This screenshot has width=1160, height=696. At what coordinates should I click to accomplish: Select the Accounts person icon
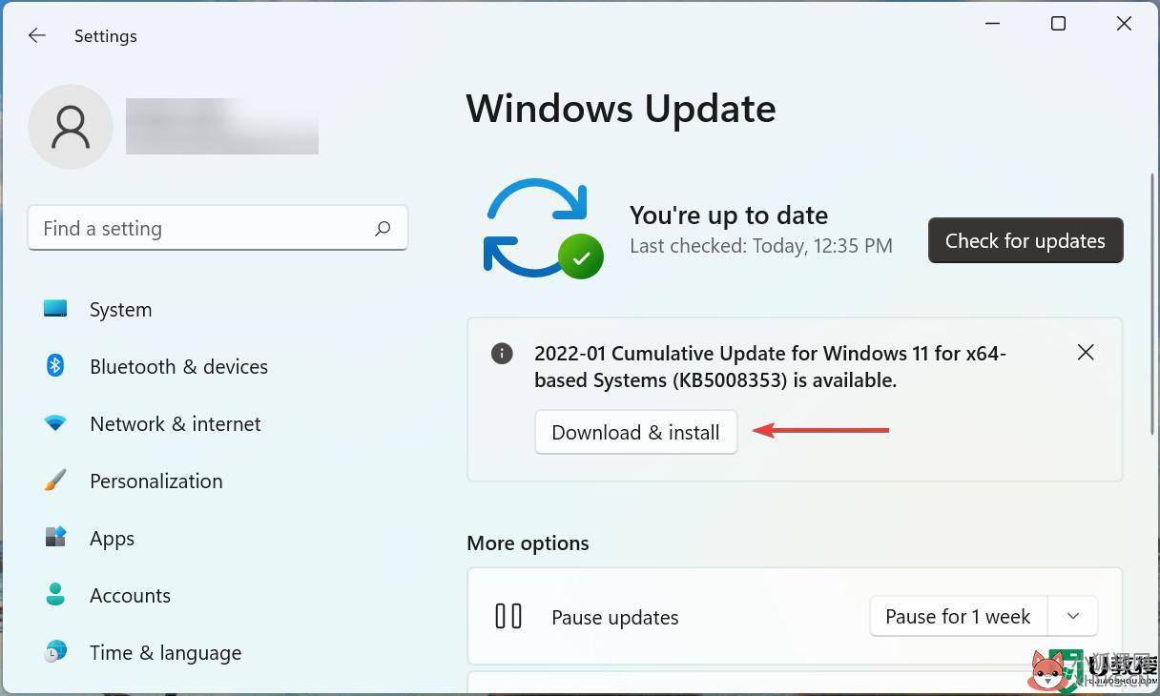[55, 595]
